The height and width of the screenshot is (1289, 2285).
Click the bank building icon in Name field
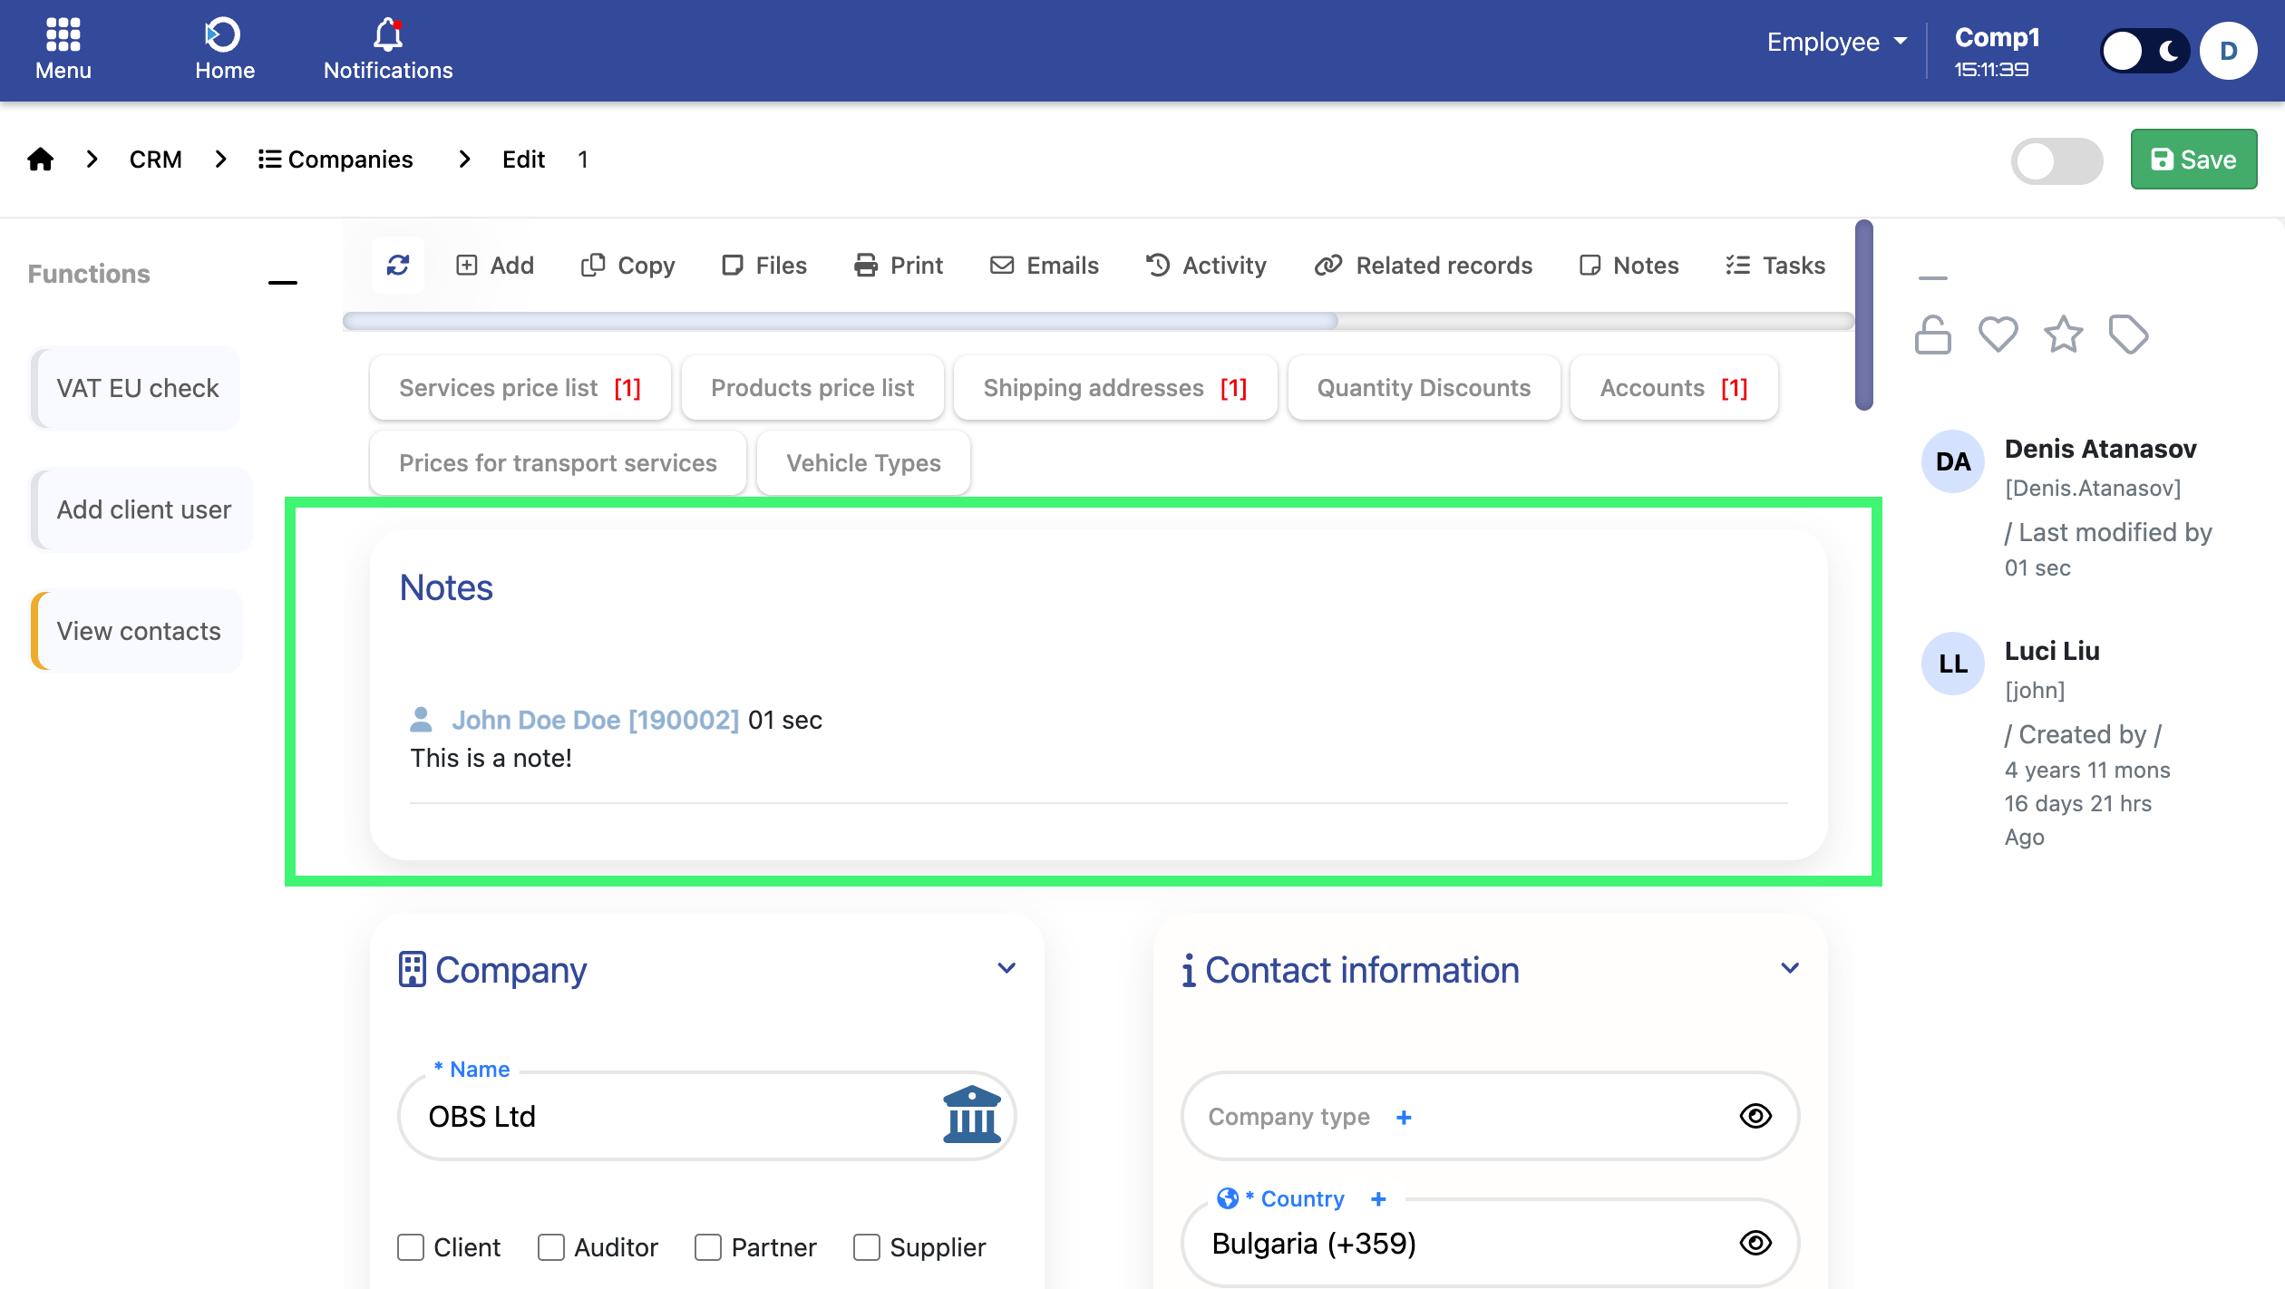pyautogui.click(x=971, y=1115)
